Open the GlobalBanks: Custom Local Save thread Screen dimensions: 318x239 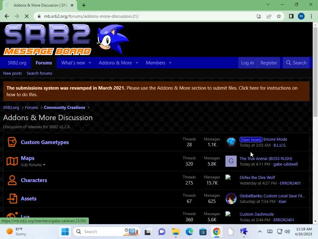click(x=272, y=196)
